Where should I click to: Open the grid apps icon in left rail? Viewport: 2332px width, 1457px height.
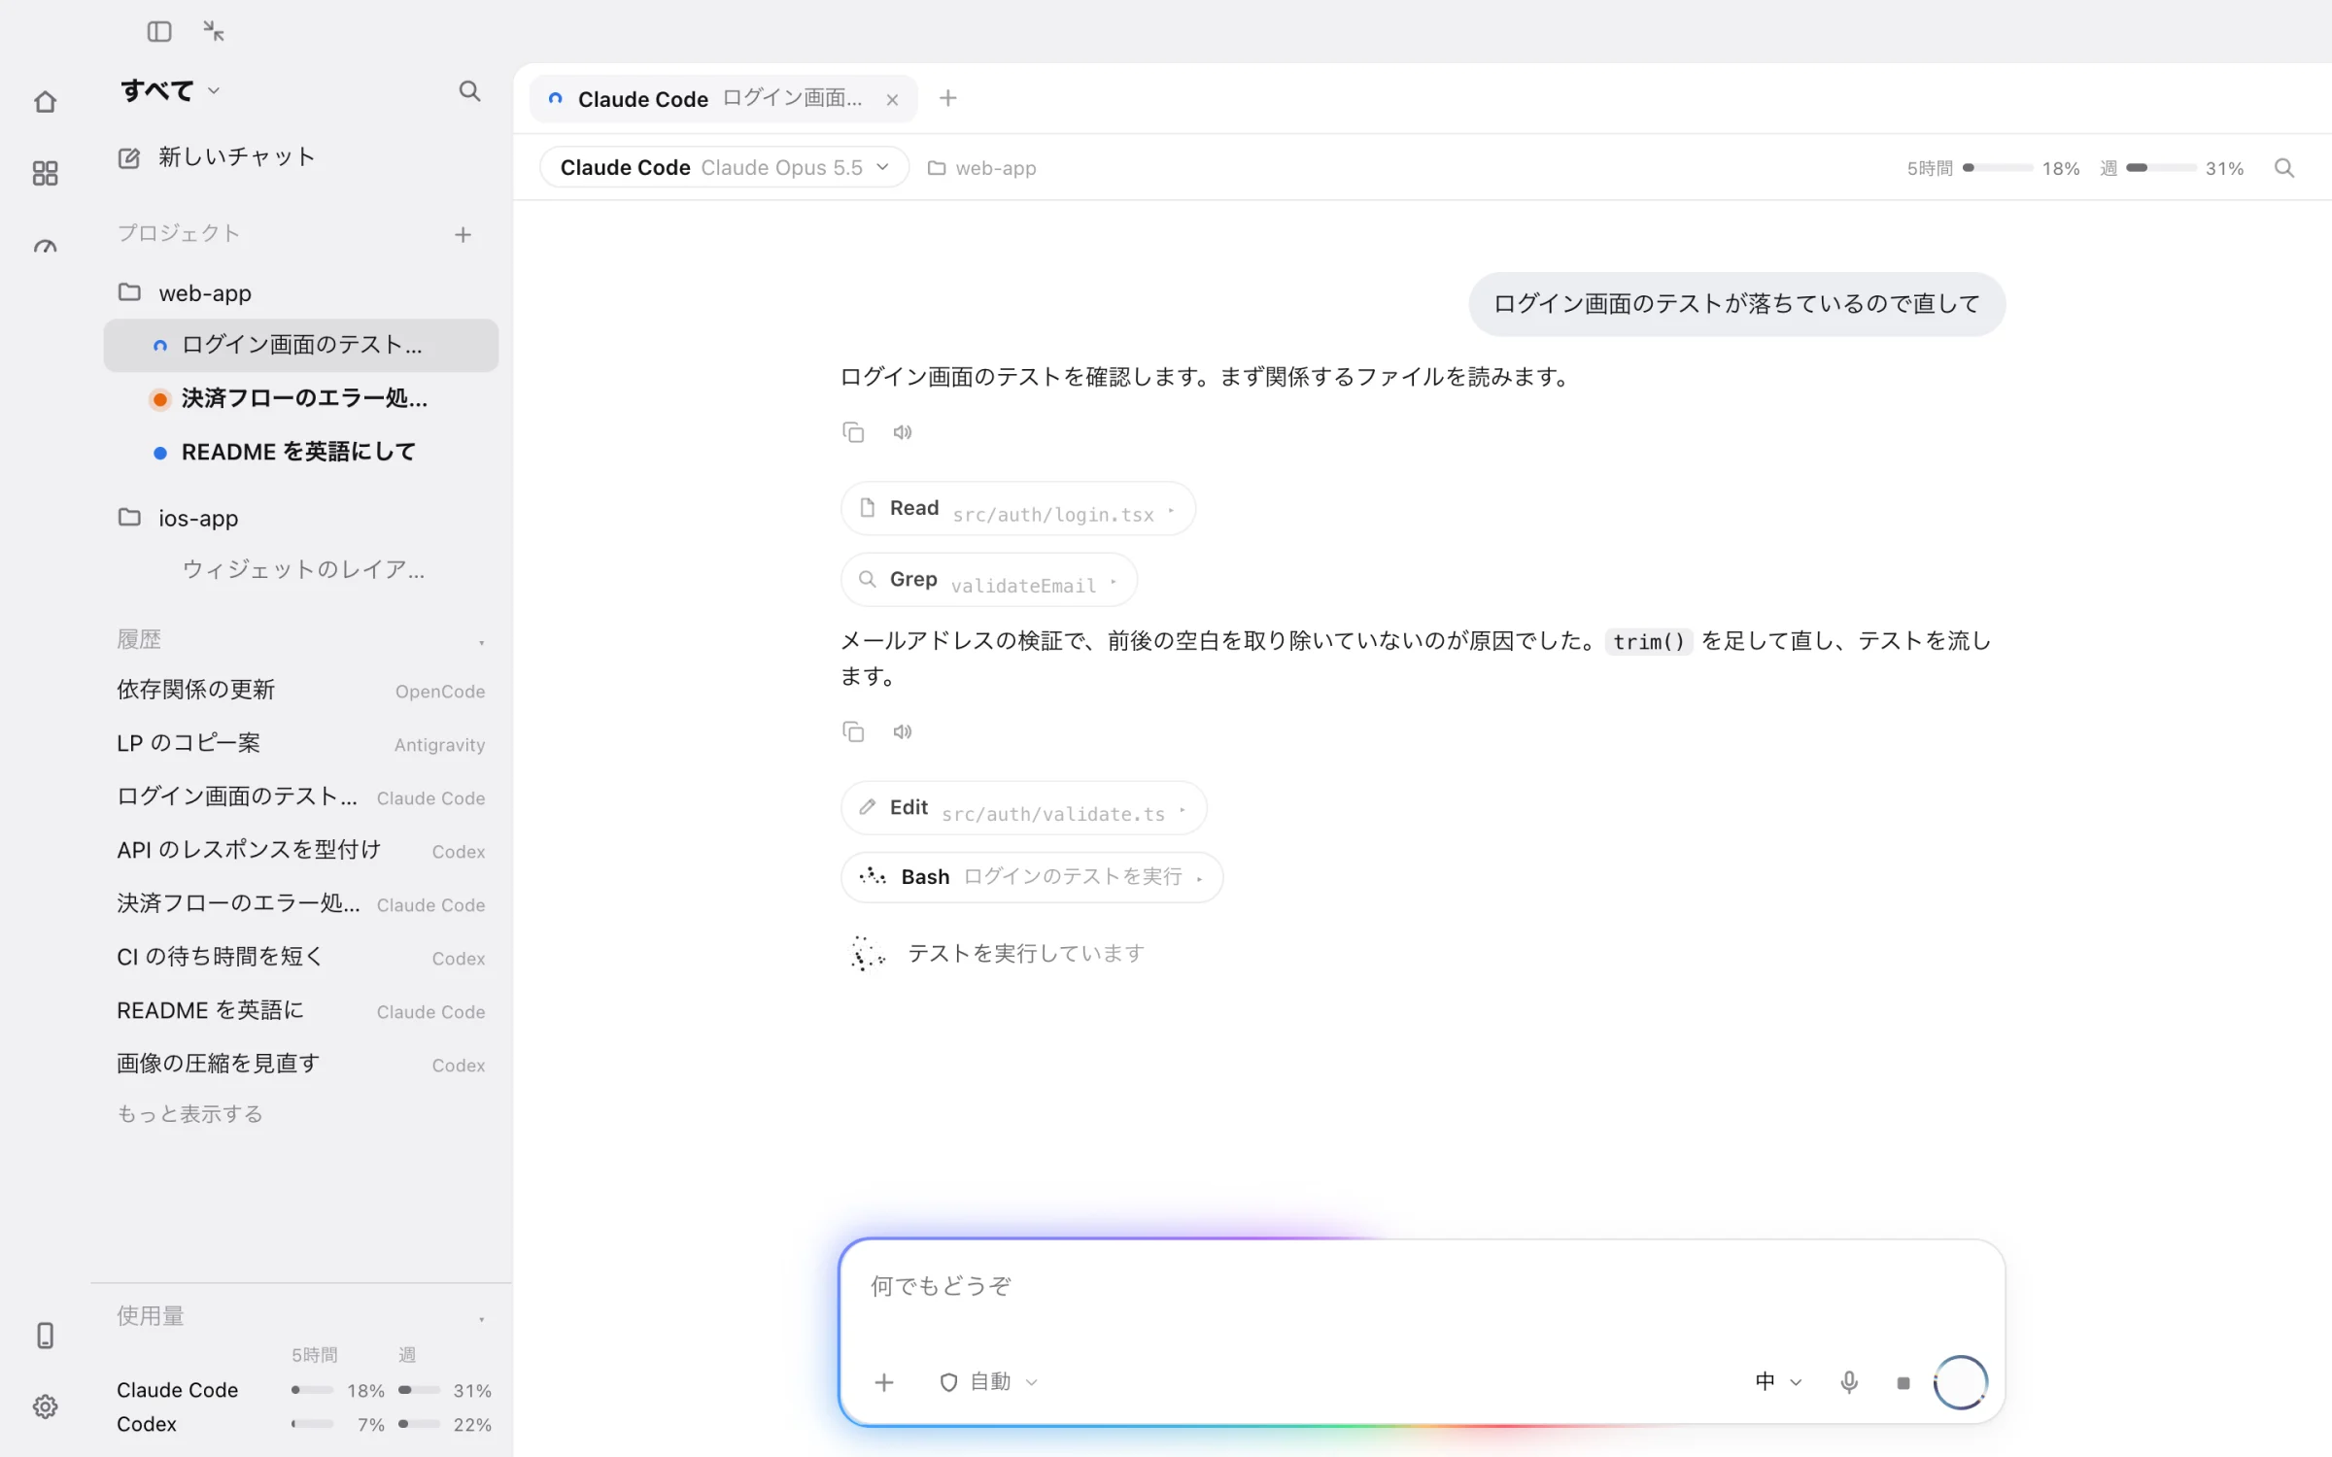point(45,173)
